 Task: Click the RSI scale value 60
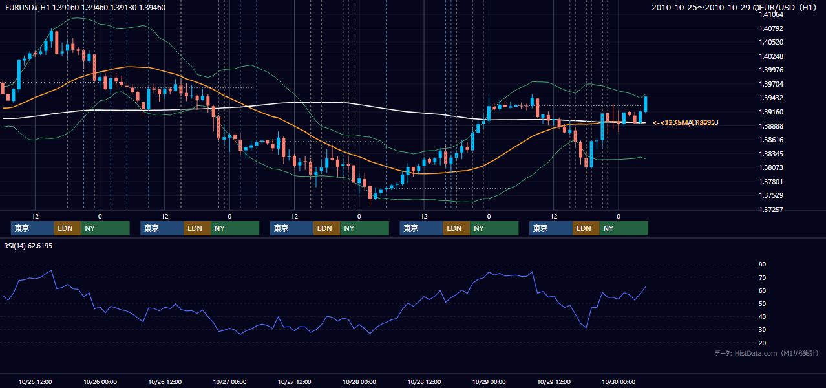762,290
